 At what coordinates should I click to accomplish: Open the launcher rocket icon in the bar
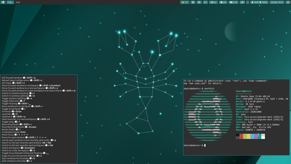point(3,2)
